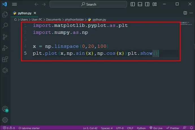Click numpy in the second import line

tap(62, 32)
